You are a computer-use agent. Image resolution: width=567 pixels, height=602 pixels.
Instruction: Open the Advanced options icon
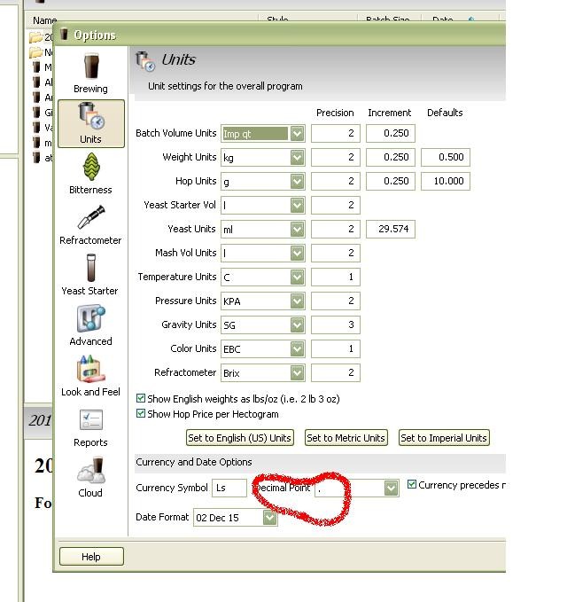pos(90,324)
